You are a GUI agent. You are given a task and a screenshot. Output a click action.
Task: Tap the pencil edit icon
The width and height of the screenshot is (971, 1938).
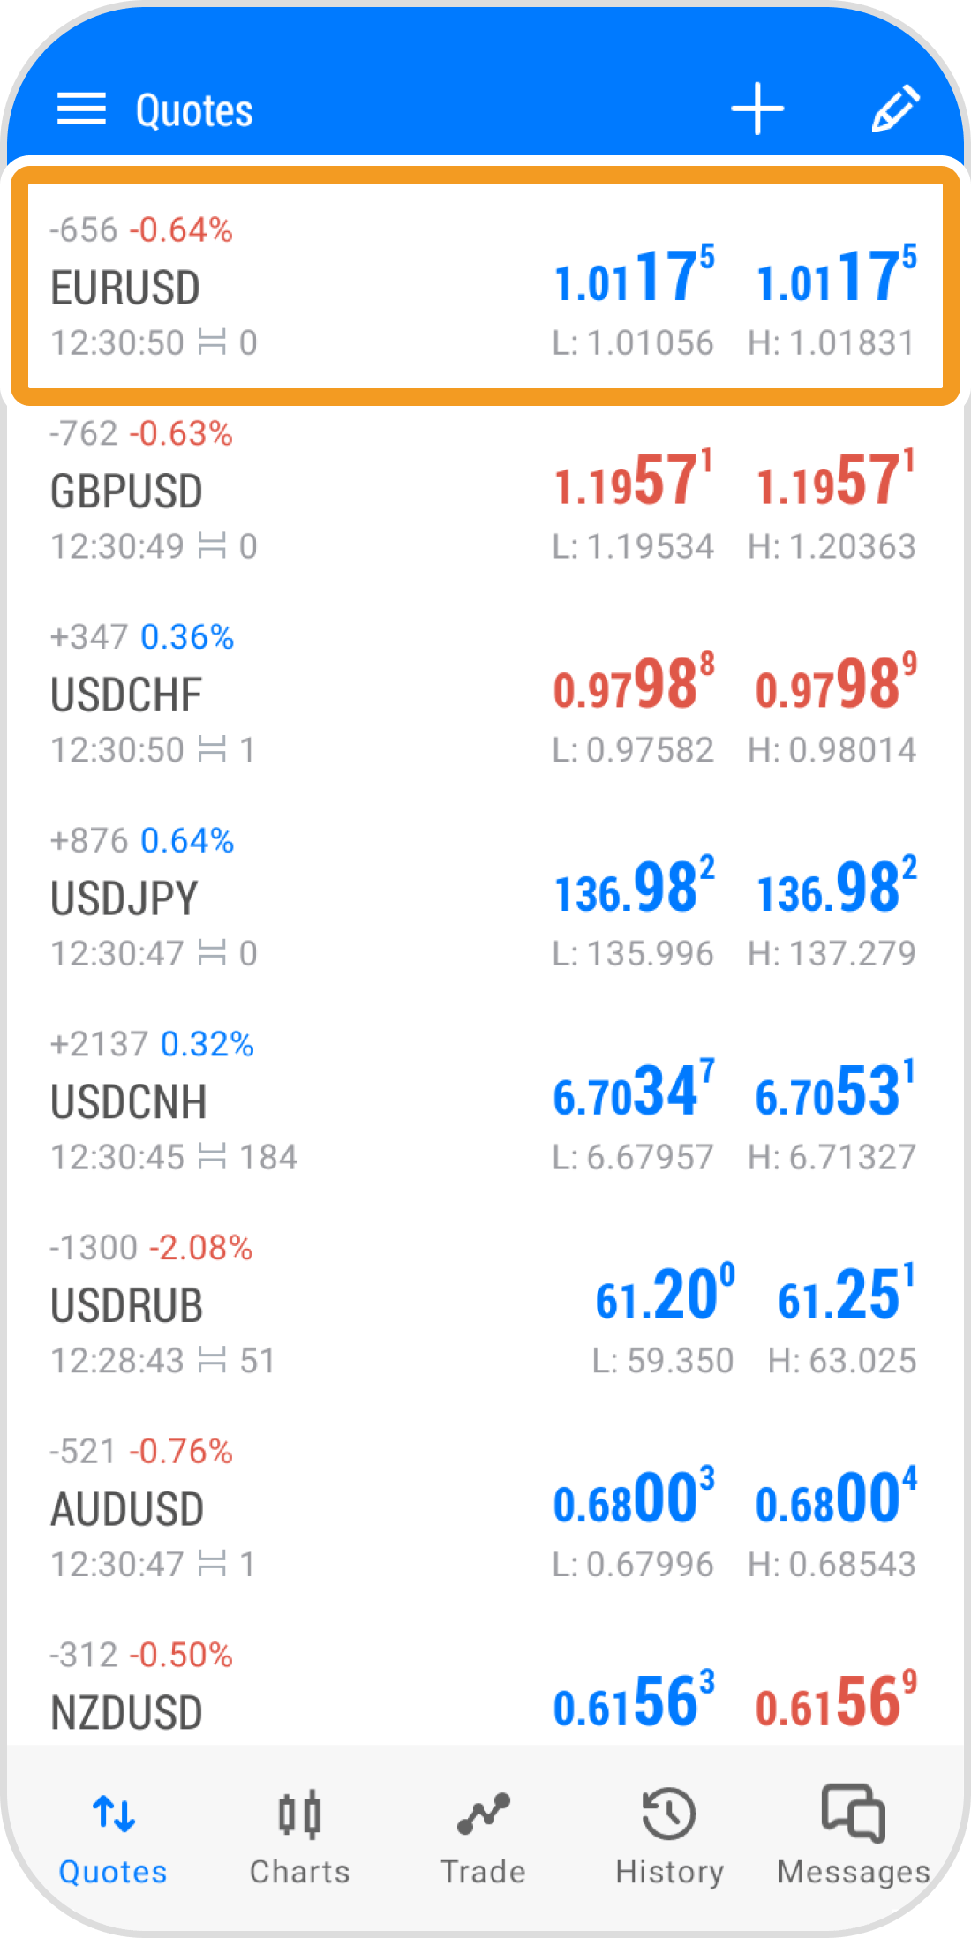click(x=896, y=109)
